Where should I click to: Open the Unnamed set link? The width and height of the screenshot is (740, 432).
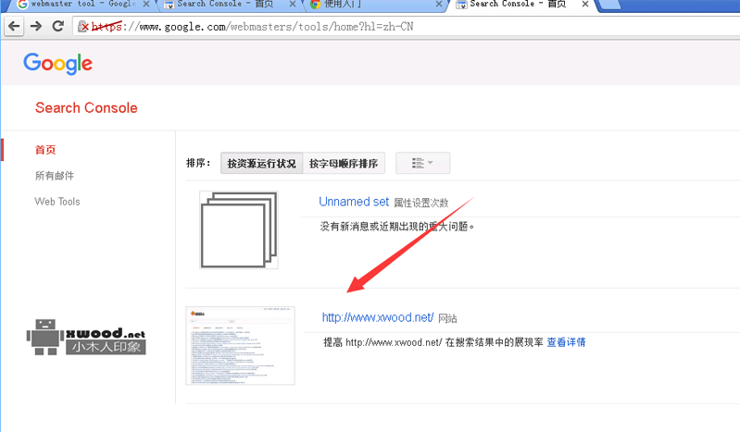point(354,202)
